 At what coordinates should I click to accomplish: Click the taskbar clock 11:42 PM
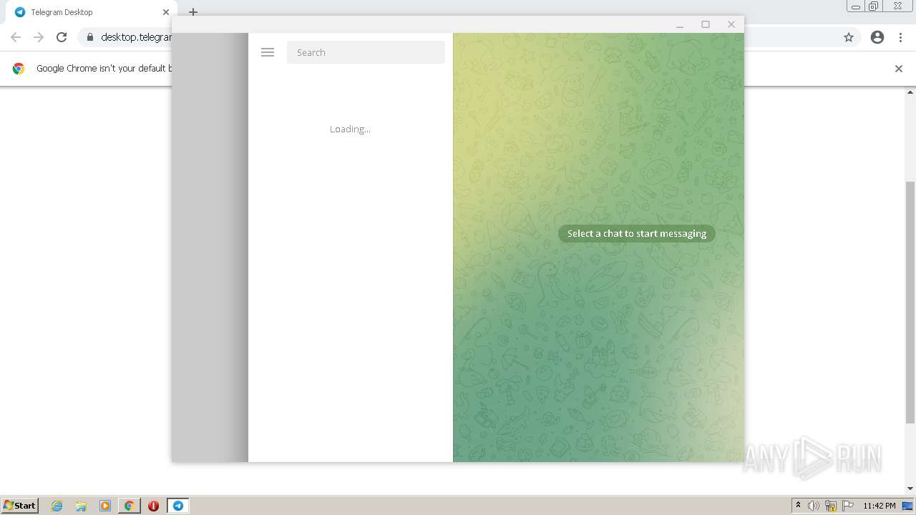[879, 506]
